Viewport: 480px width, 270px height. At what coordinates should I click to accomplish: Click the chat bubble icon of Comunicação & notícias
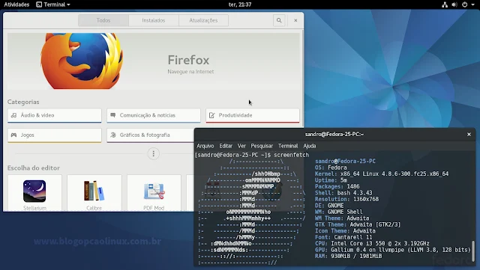[113, 115]
